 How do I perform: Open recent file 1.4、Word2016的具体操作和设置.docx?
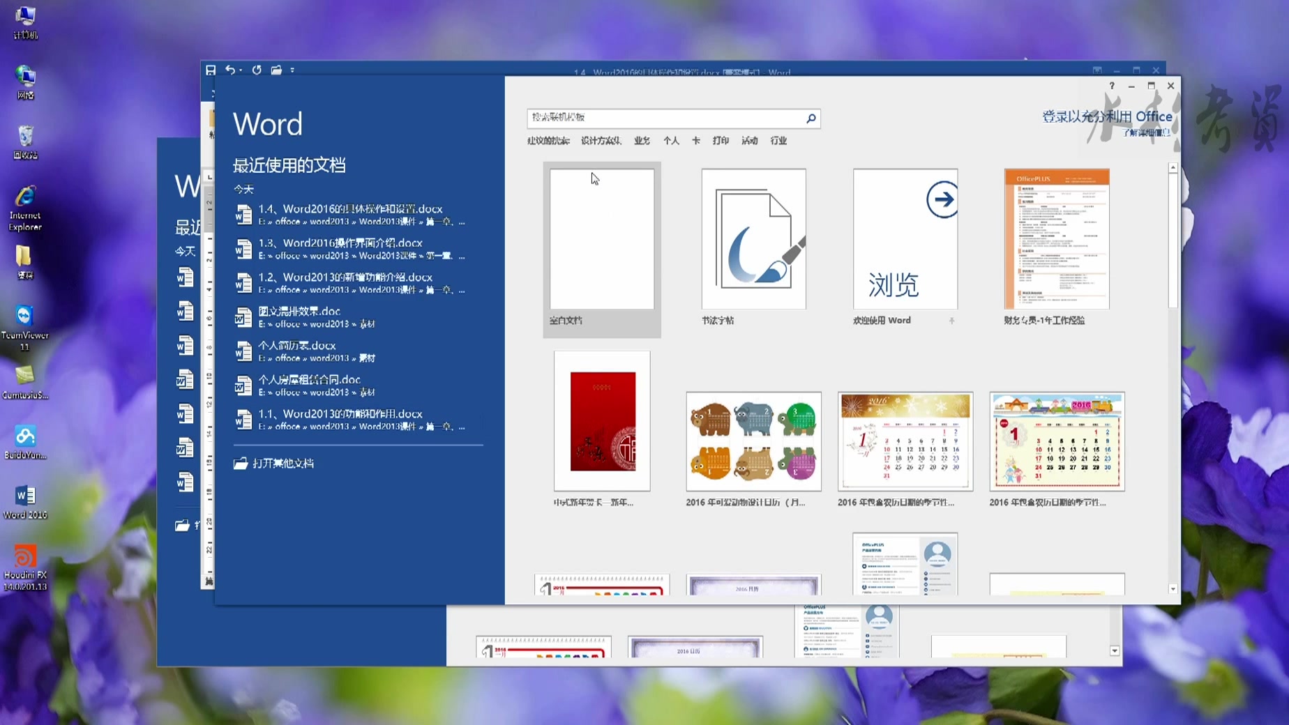(x=358, y=215)
